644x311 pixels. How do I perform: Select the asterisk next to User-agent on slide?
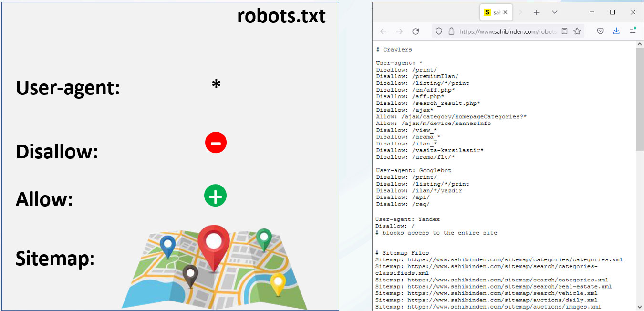pyautogui.click(x=216, y=85)
